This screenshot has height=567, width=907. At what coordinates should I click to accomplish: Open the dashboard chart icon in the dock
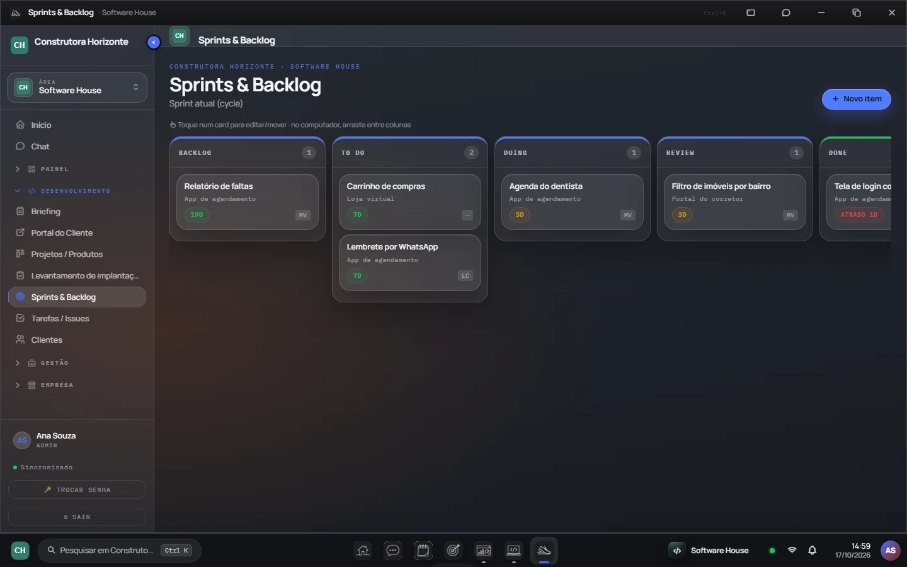point(484,551)
